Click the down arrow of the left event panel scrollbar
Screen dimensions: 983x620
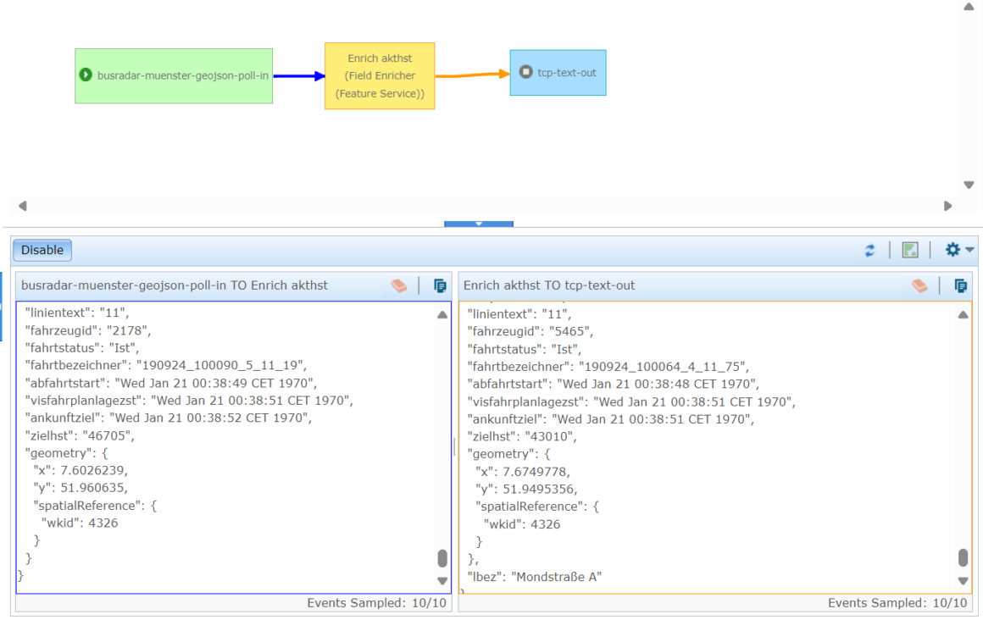coord(442,581)
